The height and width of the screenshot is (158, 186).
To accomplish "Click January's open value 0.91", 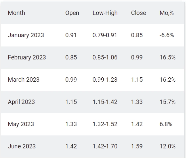I will coord(71,35).
